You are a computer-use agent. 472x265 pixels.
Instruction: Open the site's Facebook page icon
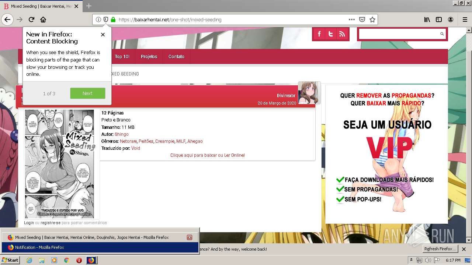pyautogui.click(x=319, y=34)
